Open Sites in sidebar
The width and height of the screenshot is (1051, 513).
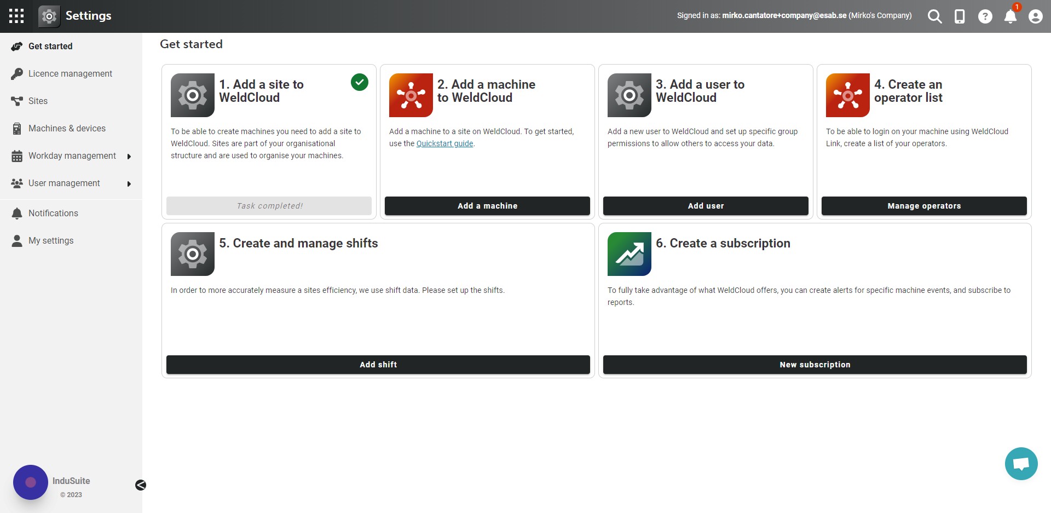71,101
